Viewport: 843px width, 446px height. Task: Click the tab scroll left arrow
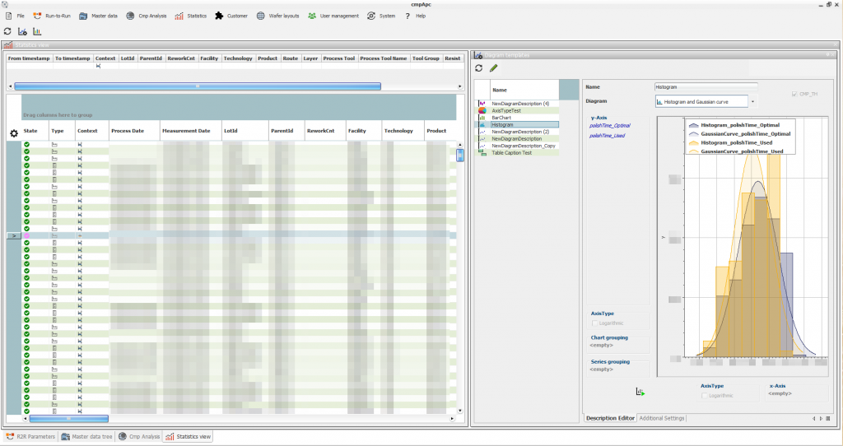814,418
